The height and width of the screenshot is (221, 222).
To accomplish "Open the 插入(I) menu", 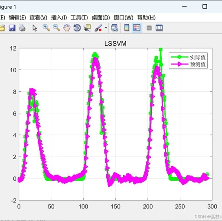I will pyautogui.click(x=59, y=18).
